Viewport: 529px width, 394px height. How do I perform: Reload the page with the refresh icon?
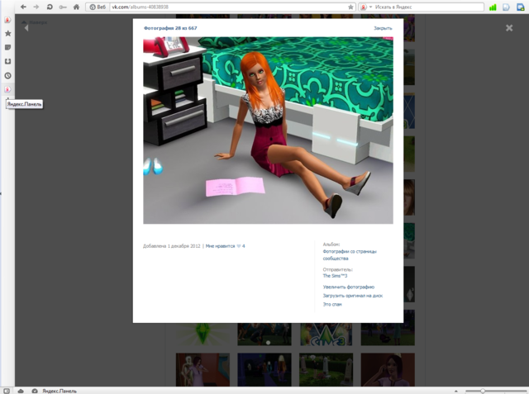50,7
